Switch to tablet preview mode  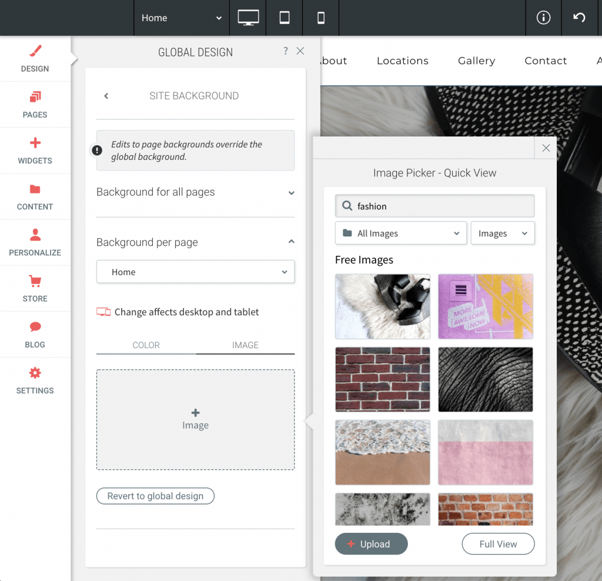[285, 18]
